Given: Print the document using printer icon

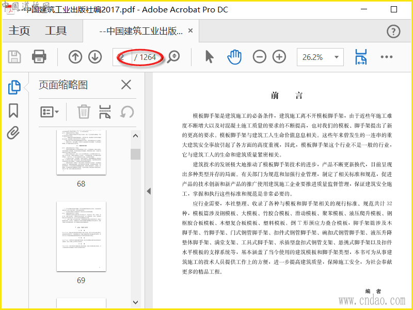Looking at the screenshot, I should (39, 57).
